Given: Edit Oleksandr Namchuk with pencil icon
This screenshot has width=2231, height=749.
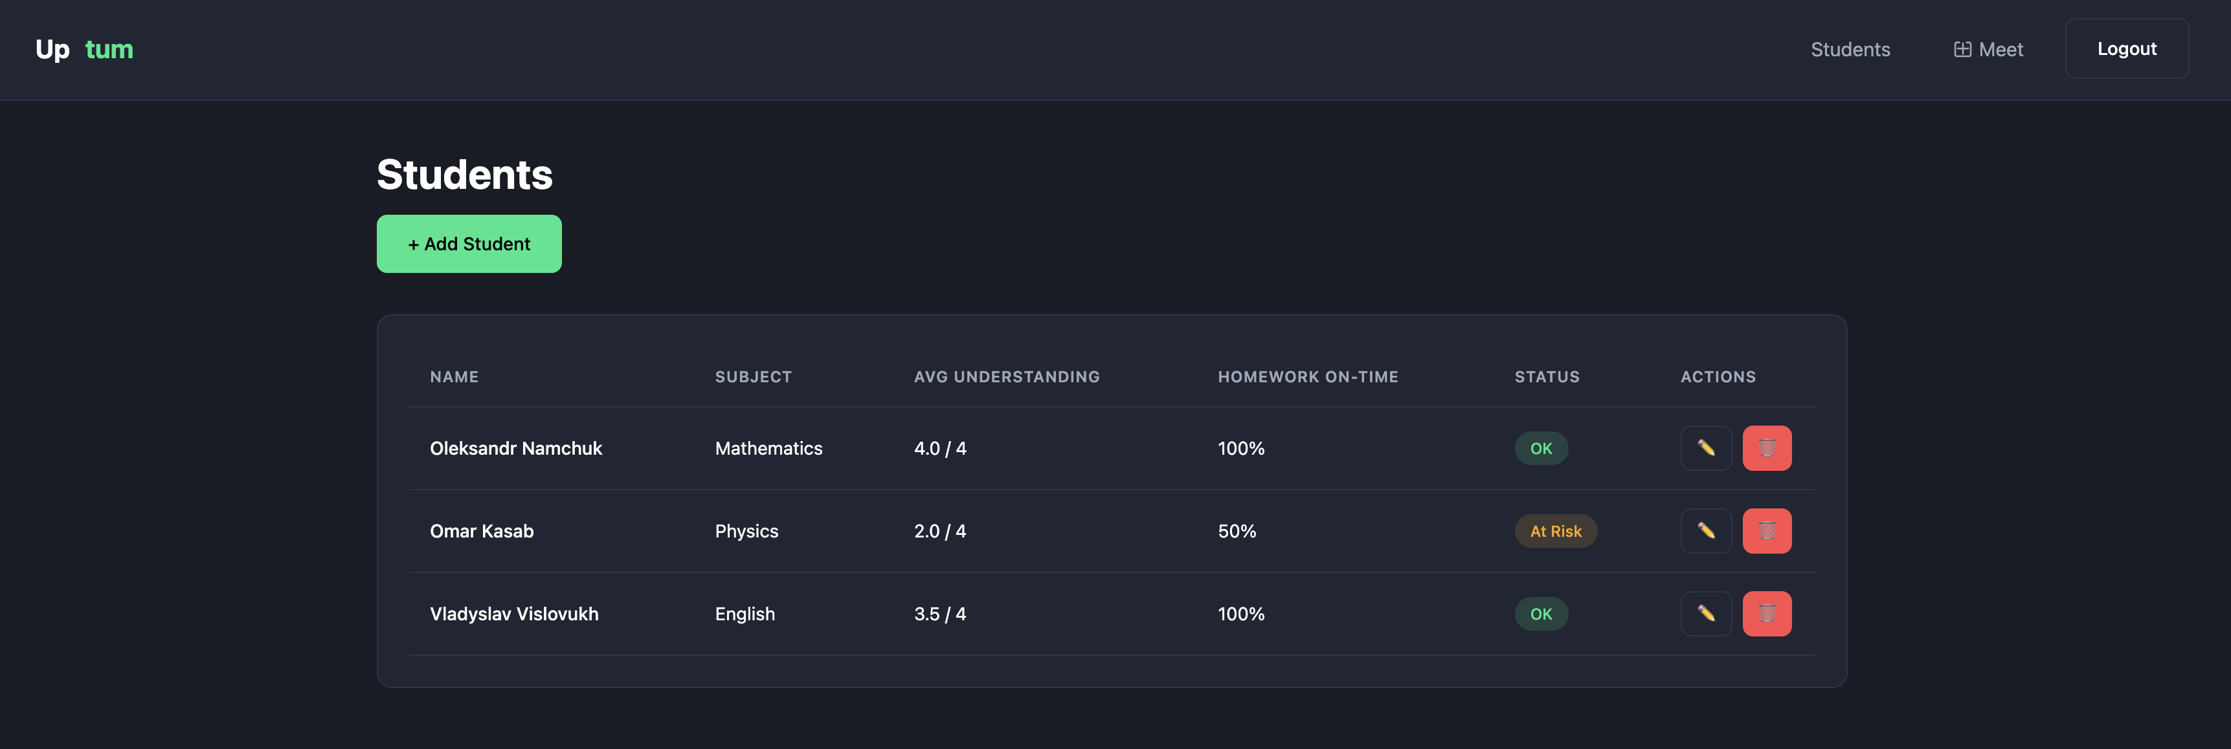Looking at the screenshot, I should tap(1705, 448).
